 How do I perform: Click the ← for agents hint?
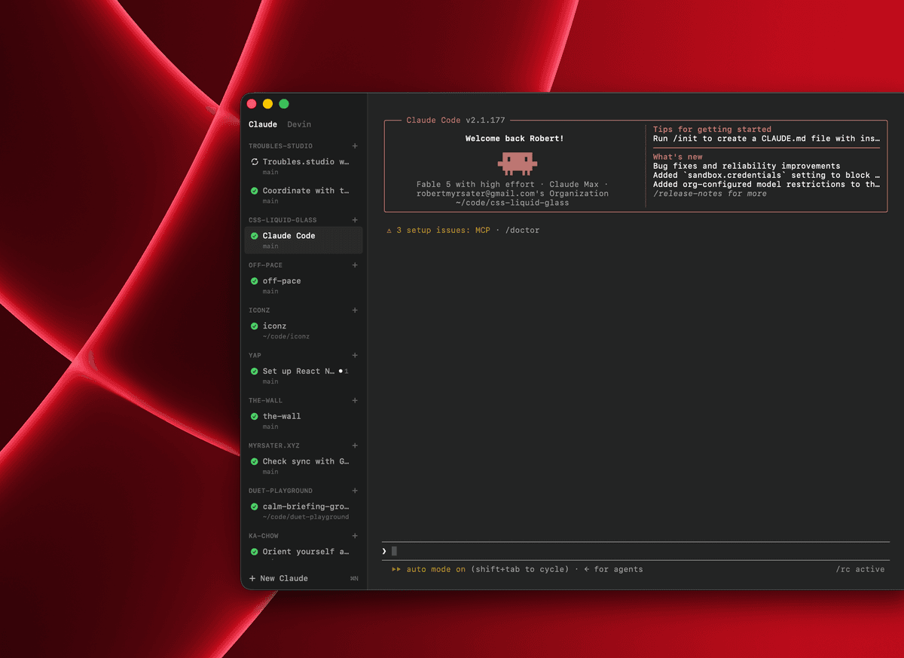click(613, 569)
